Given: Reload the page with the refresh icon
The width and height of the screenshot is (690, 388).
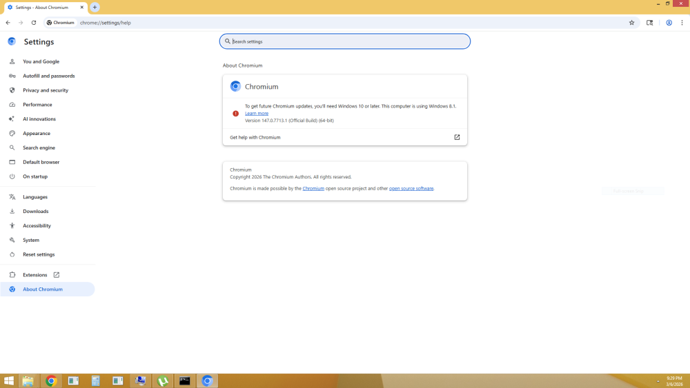Looking at the screenshot, I should click(x=33, y=23).
